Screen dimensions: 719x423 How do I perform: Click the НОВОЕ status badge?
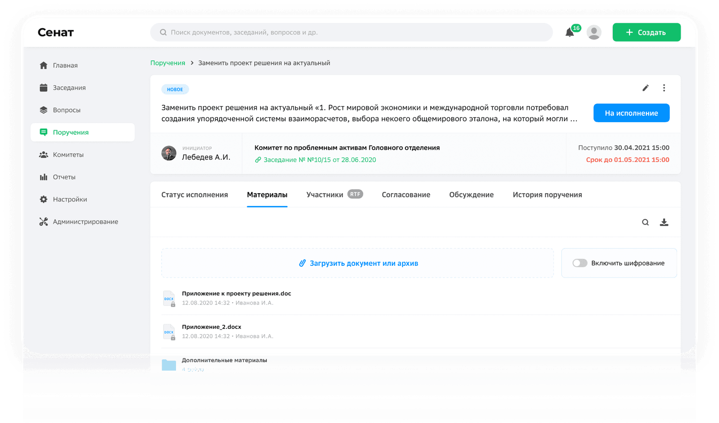175,89
